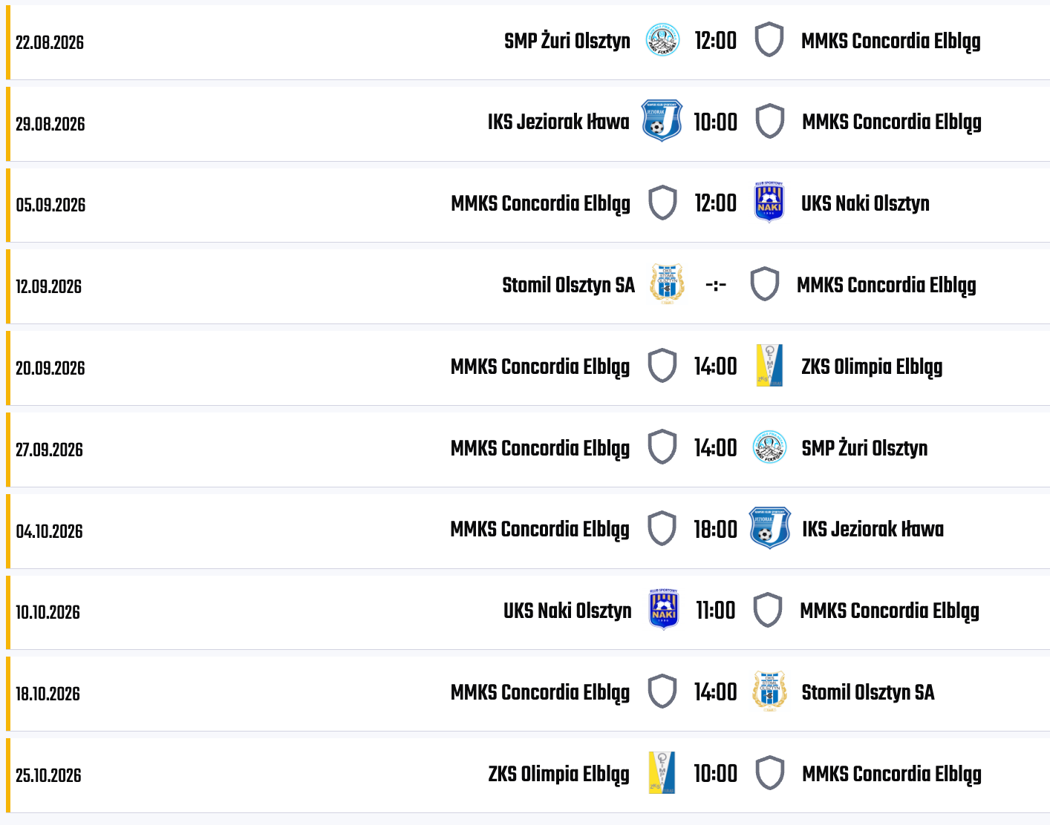Click Concordia shield placeholder in 22.08.2026 row
Viewport: 1050px width, 825px height.
(769, 40)
